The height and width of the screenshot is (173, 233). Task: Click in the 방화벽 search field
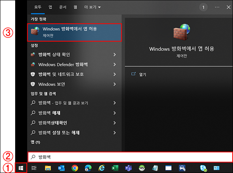point(130,157)
